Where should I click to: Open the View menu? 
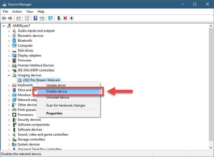coord(30,12)
